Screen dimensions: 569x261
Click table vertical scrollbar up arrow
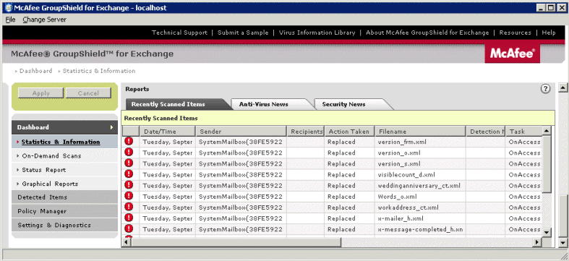547,131
